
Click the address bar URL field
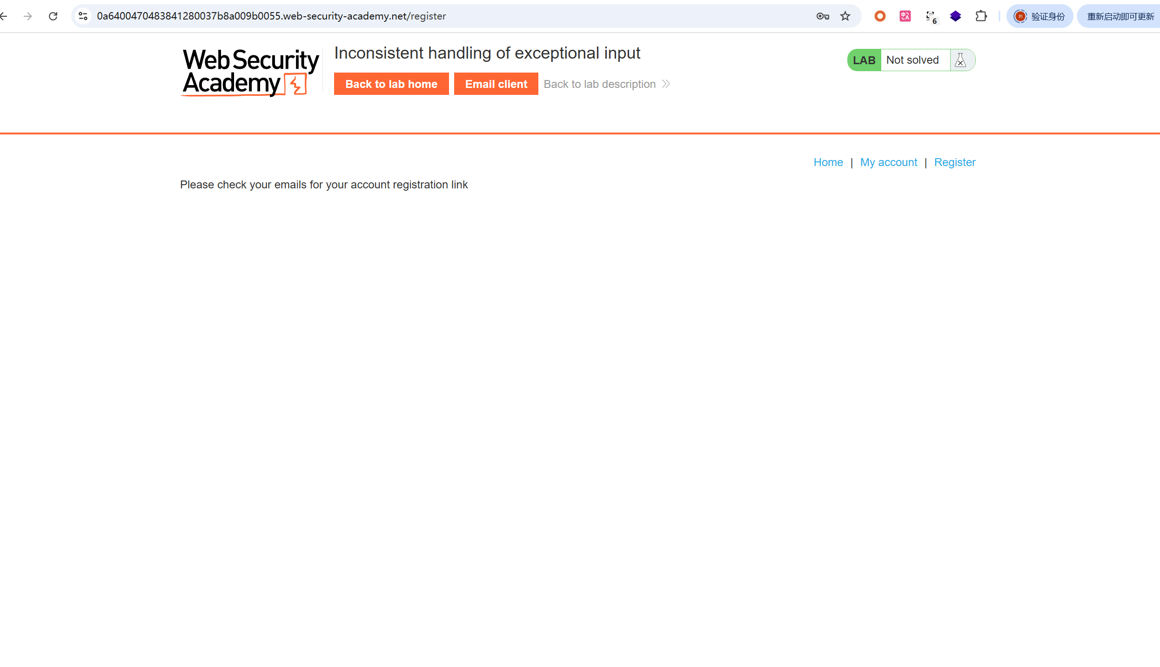(x=419, y=16)
